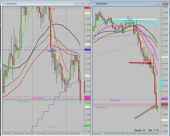Click the 17 Oct 19:00 label on H1 time axis
The image size is (170, 136).
coord(64,133)
